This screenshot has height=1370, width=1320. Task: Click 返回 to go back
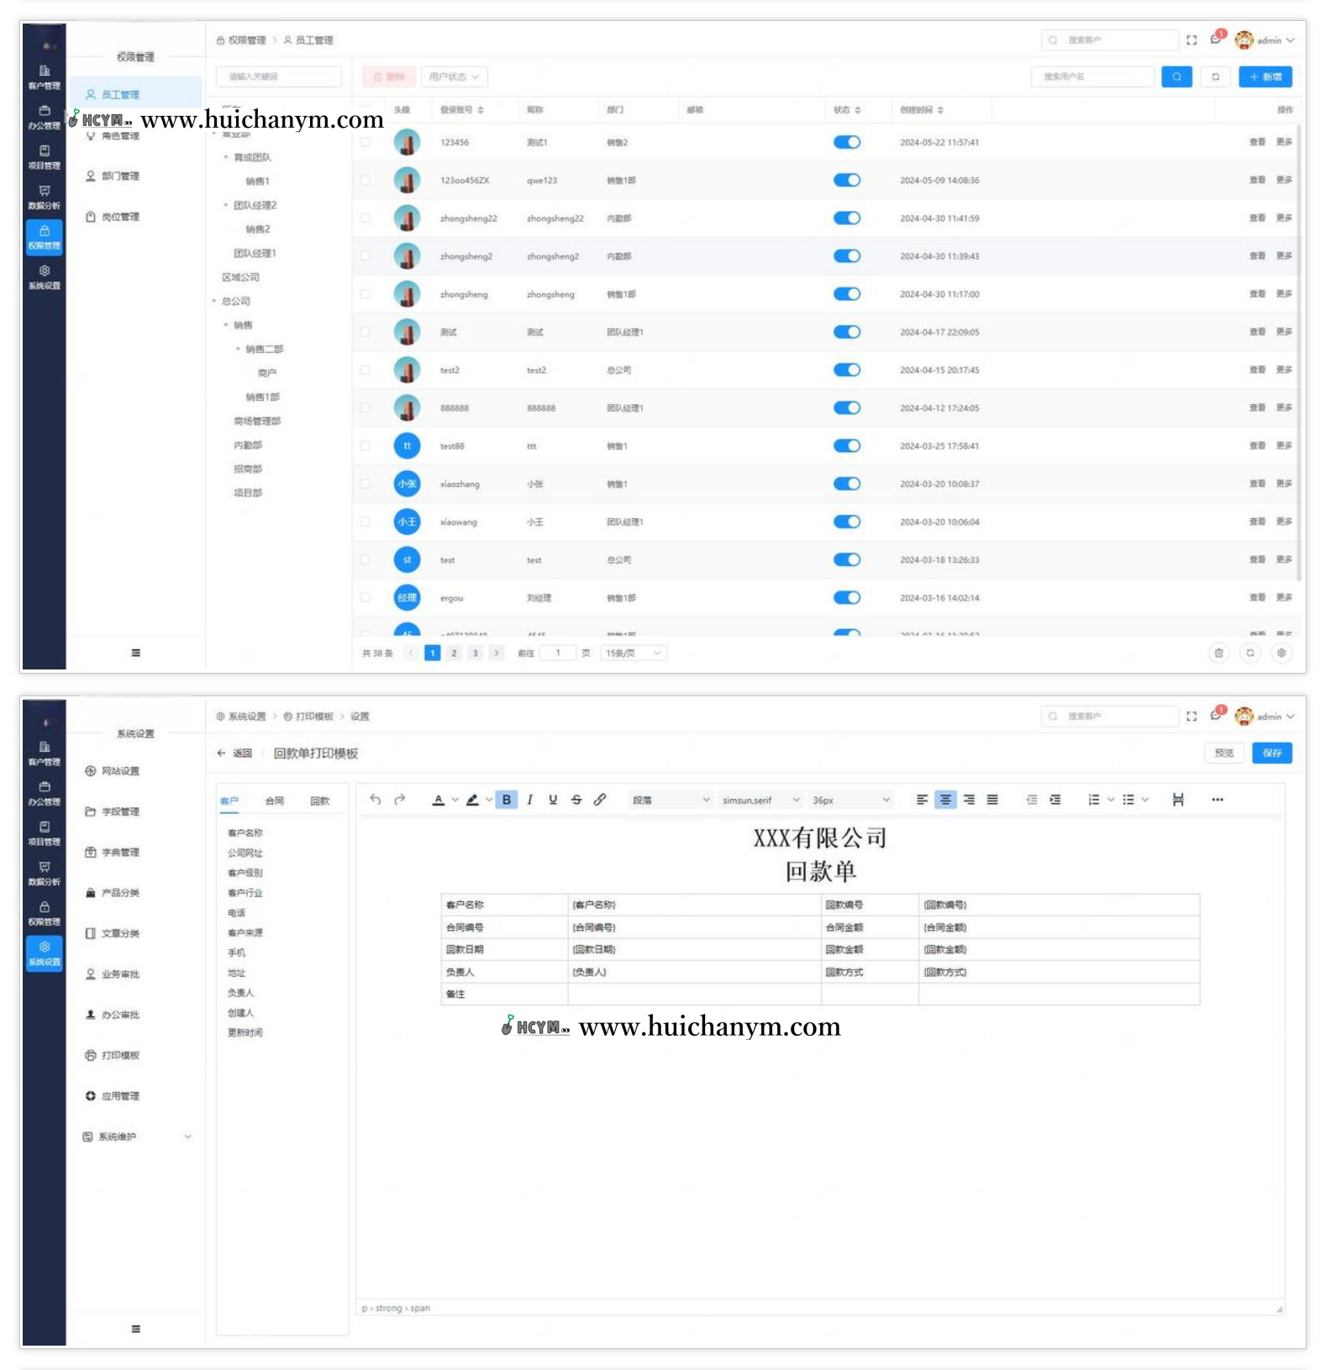(234, 753)
